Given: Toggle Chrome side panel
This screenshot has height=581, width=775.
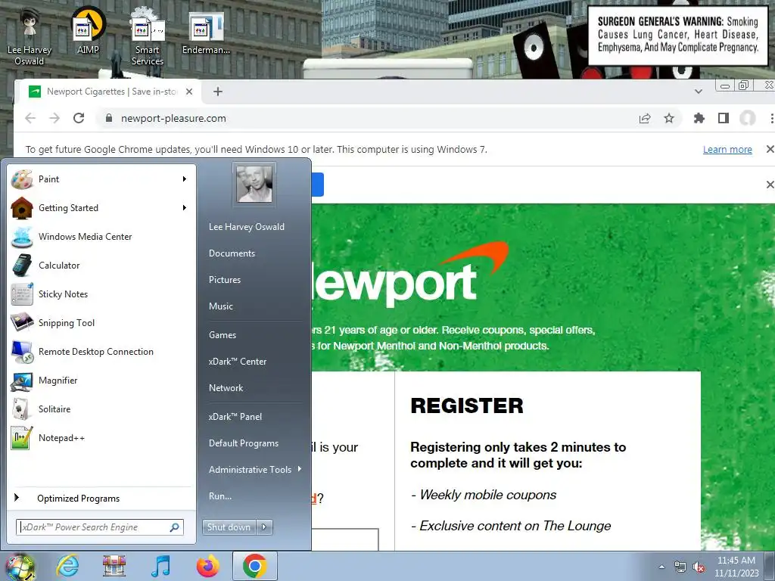Looking at the screenshot, I should 723,118.
